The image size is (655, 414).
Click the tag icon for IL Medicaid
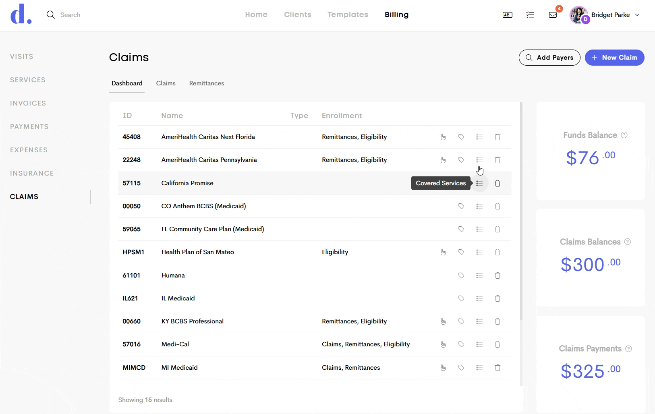tap(461, 298)
